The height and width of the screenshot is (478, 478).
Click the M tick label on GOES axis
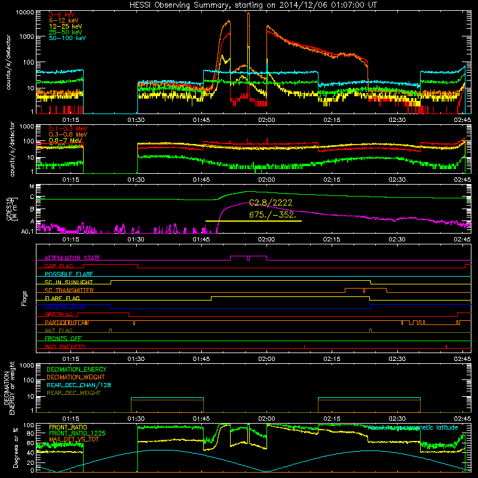coord(32,186)
